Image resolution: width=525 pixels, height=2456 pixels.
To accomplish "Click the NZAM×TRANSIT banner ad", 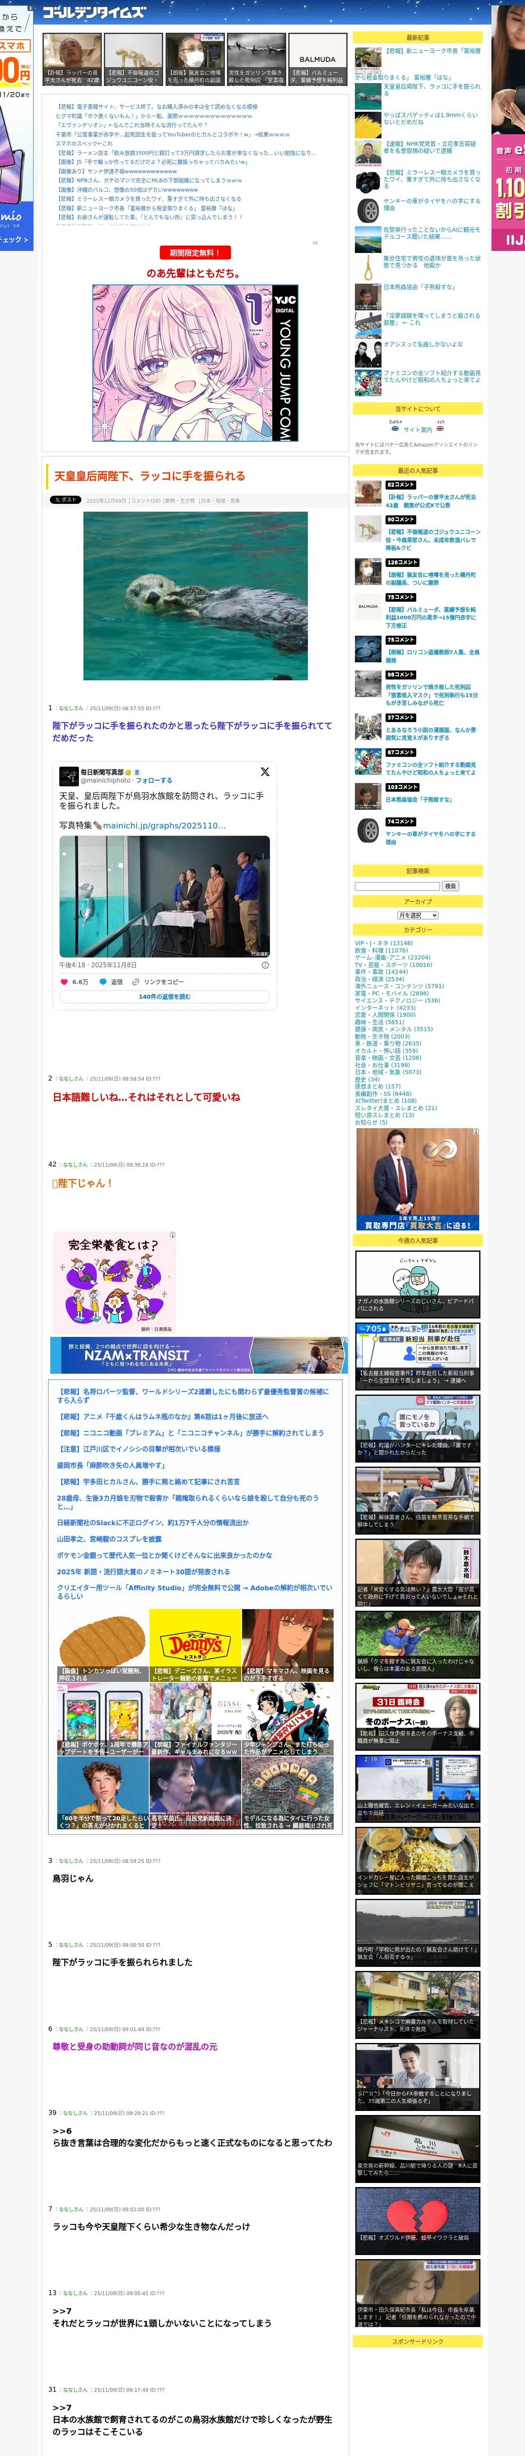I will (x=198, y=1356).
